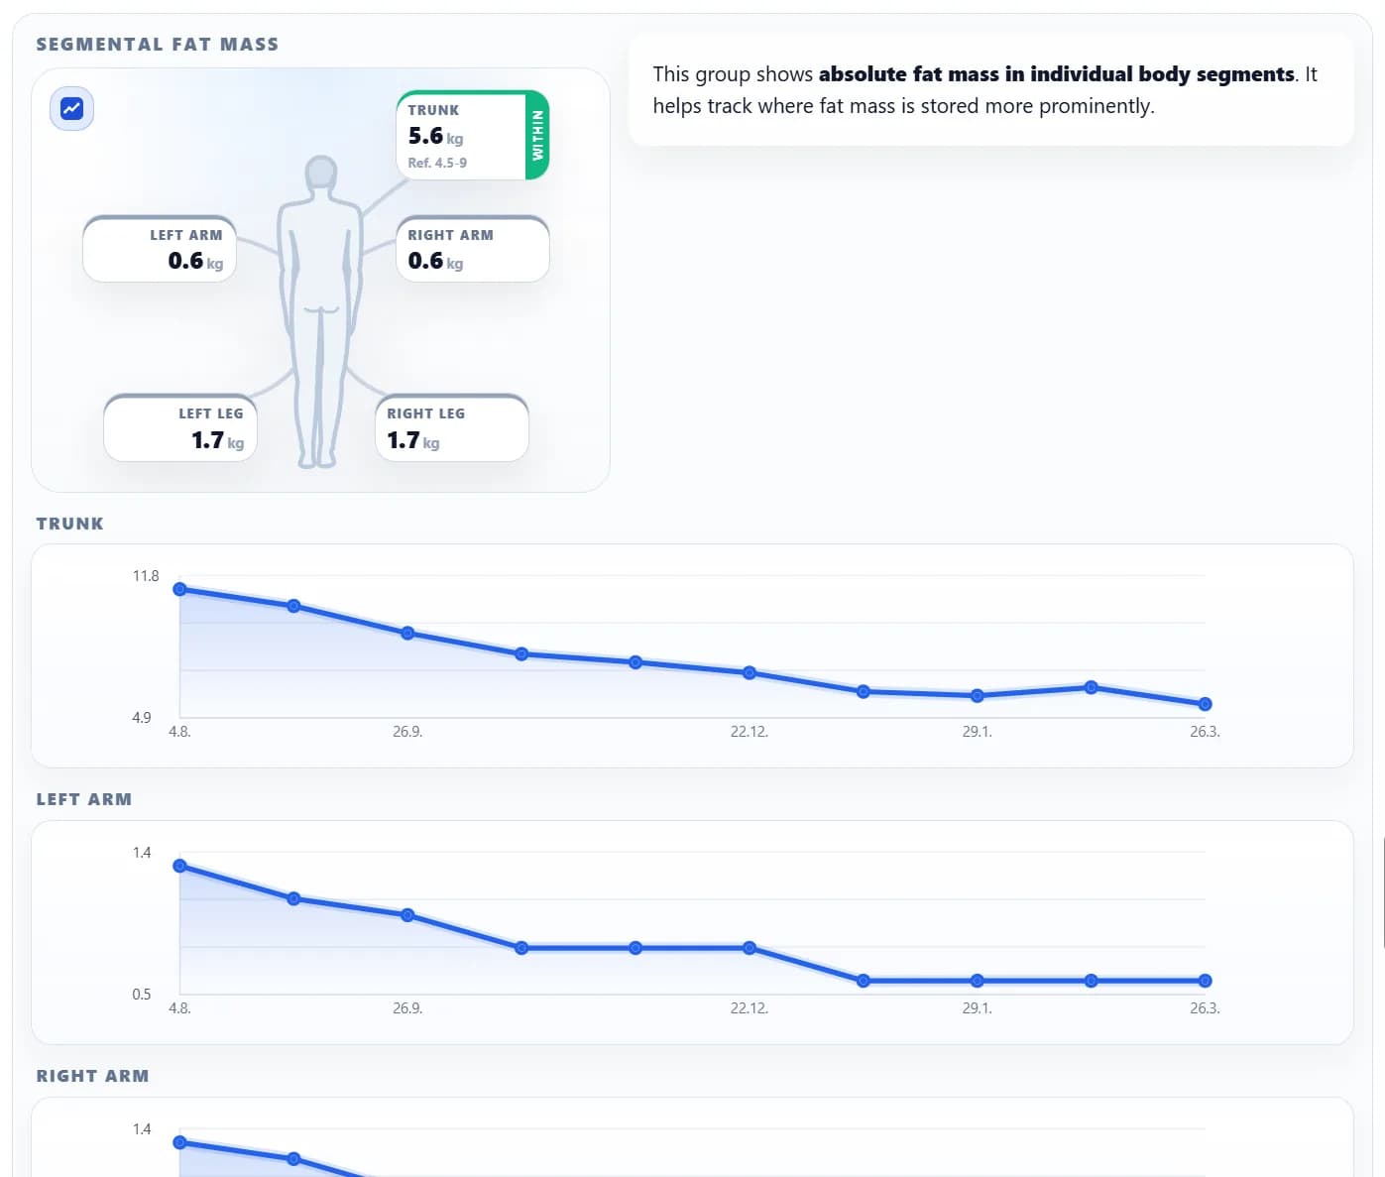Viewport: 1385px width, 1177px height.
Task: Click the 'SEGMENTAL FAT MASS' heading
Action: [x=158, y=45]
